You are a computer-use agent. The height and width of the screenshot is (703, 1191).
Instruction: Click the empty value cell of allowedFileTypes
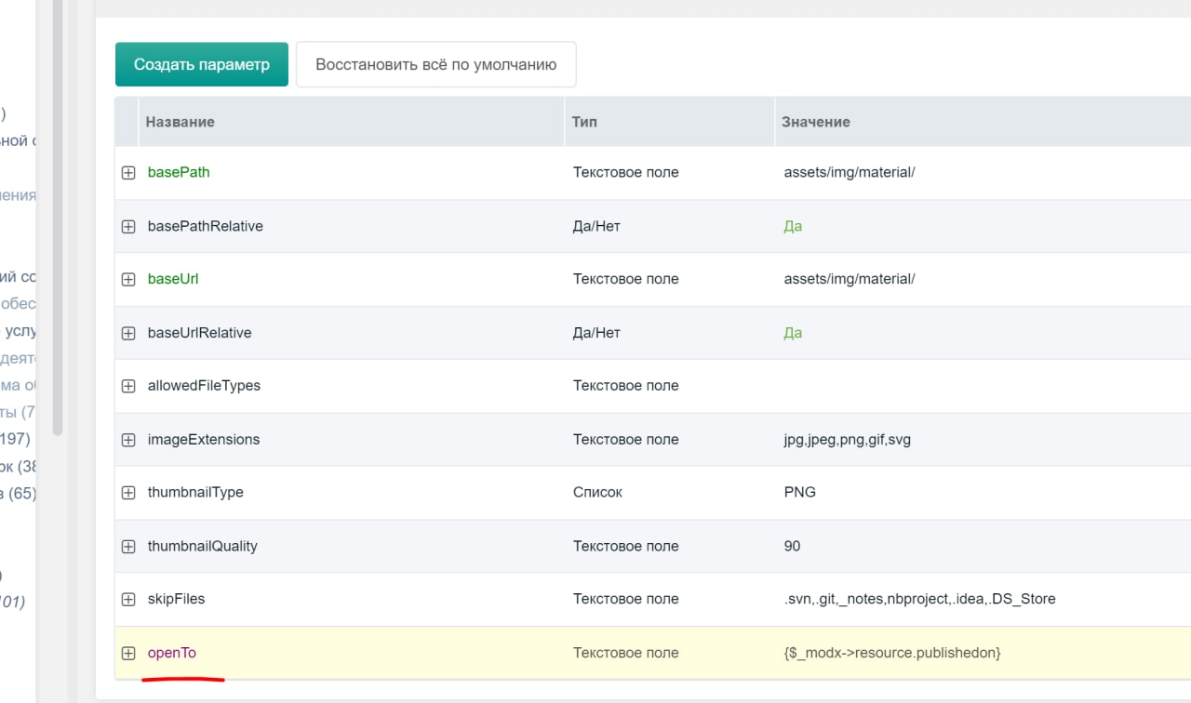coord(983,386)
